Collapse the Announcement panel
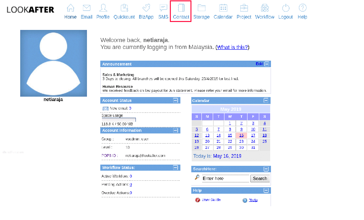This screenshot has width=364, height=220. coord(267,64)
